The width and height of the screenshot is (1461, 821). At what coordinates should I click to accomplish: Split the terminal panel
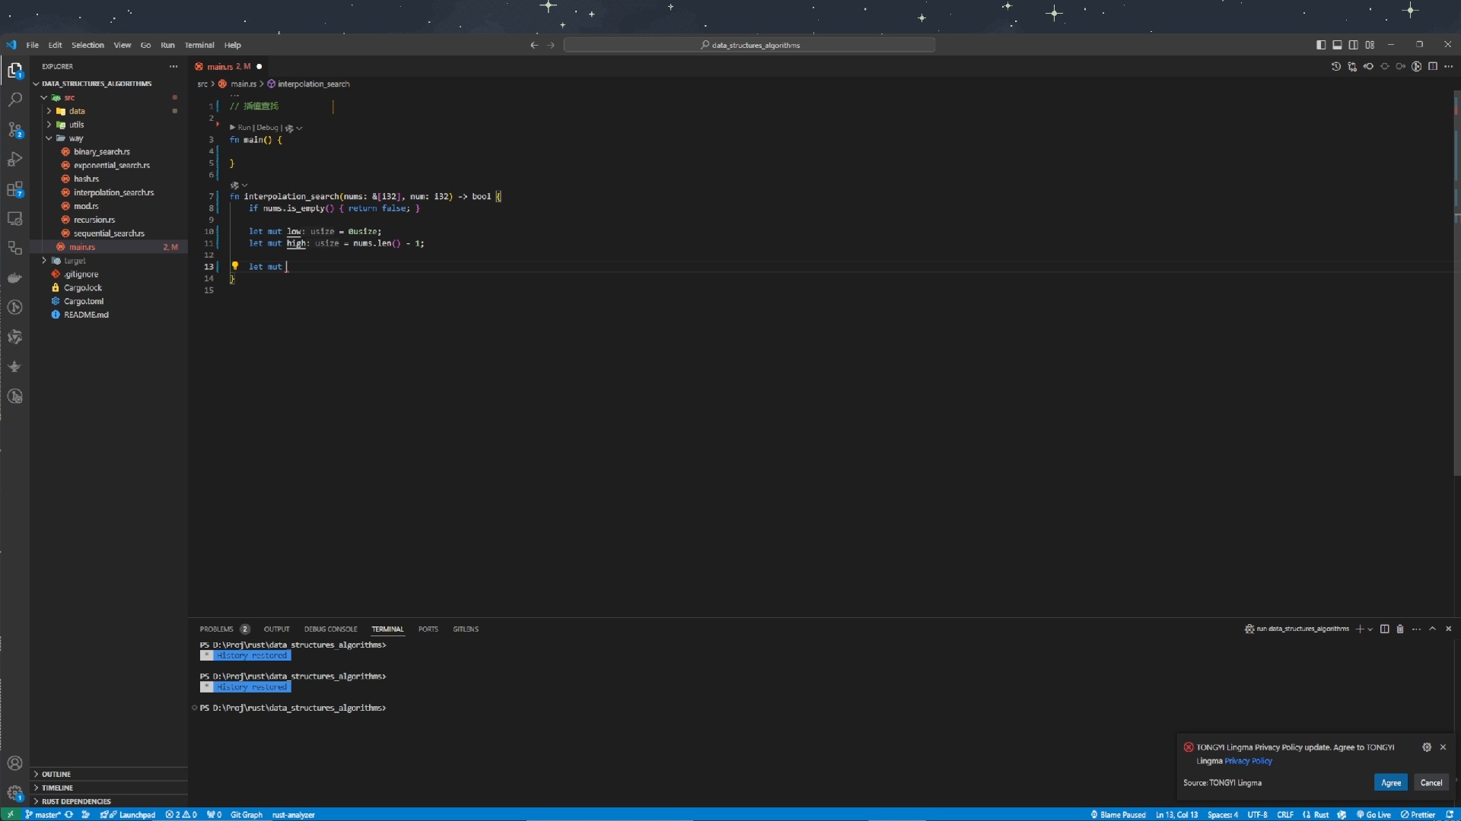[1384, 629]
